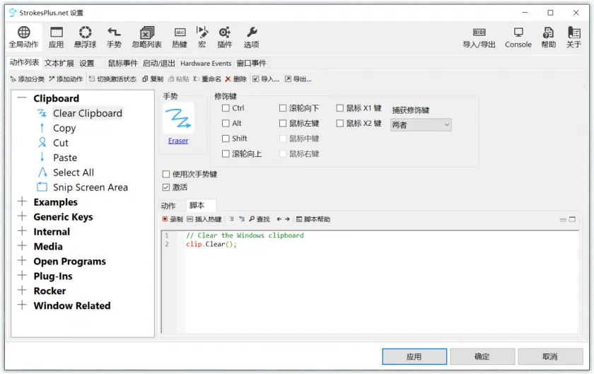Open the 应用 applications section
Image resolution: width=594 pixels, height=374 pixels.
click(x=56, y=37)
